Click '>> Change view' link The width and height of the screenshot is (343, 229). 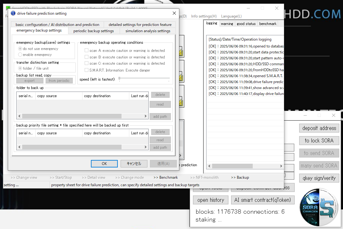coord(24,177)
